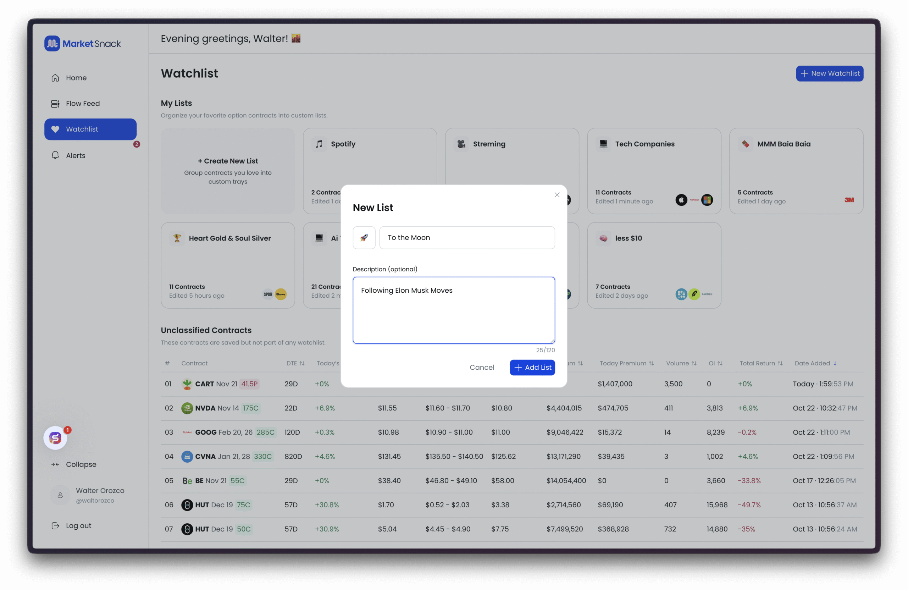Viewport: 908px width, 590px height.
Task: Click the rocket emoji picker button
Action: click(364, 237)
